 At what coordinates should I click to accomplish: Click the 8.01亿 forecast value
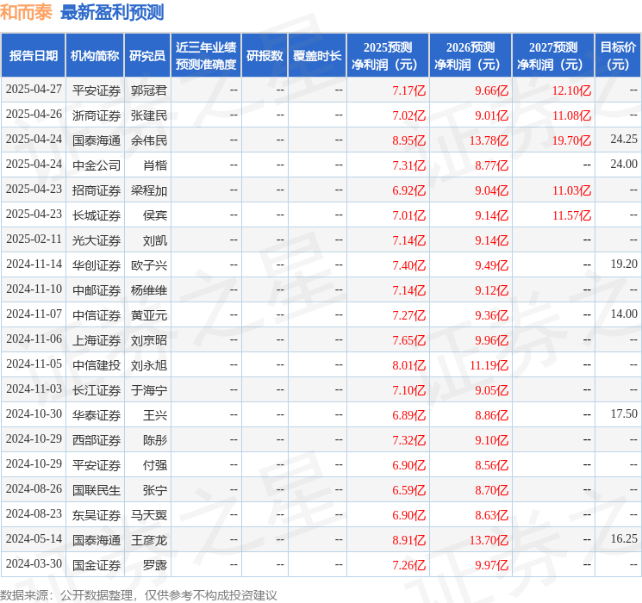pos(409,365)
